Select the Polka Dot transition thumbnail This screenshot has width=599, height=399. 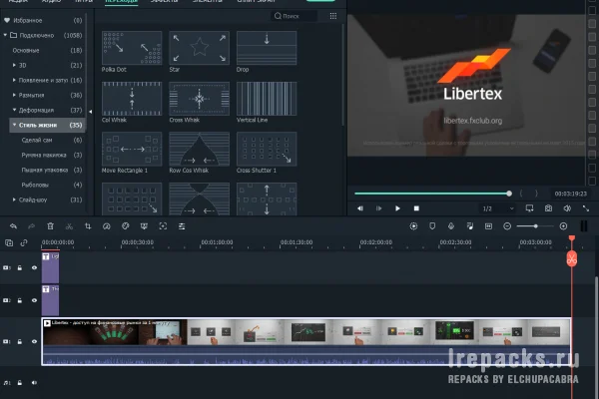pyautogui.click(x=132, y=46)
